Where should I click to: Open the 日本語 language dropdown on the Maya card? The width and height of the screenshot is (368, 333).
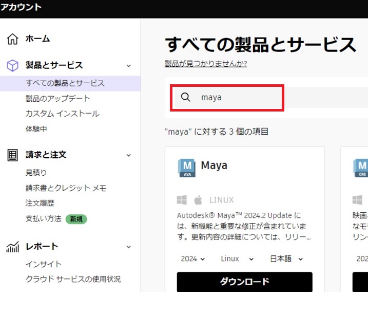(x=286, y=258)
